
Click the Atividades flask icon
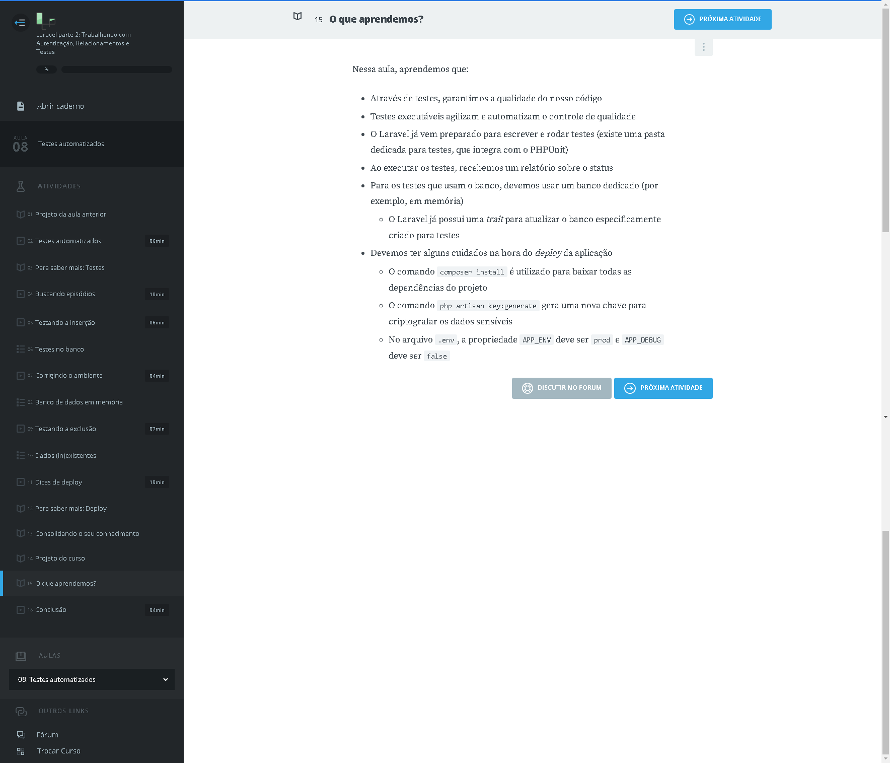click(x=21, y=186)
